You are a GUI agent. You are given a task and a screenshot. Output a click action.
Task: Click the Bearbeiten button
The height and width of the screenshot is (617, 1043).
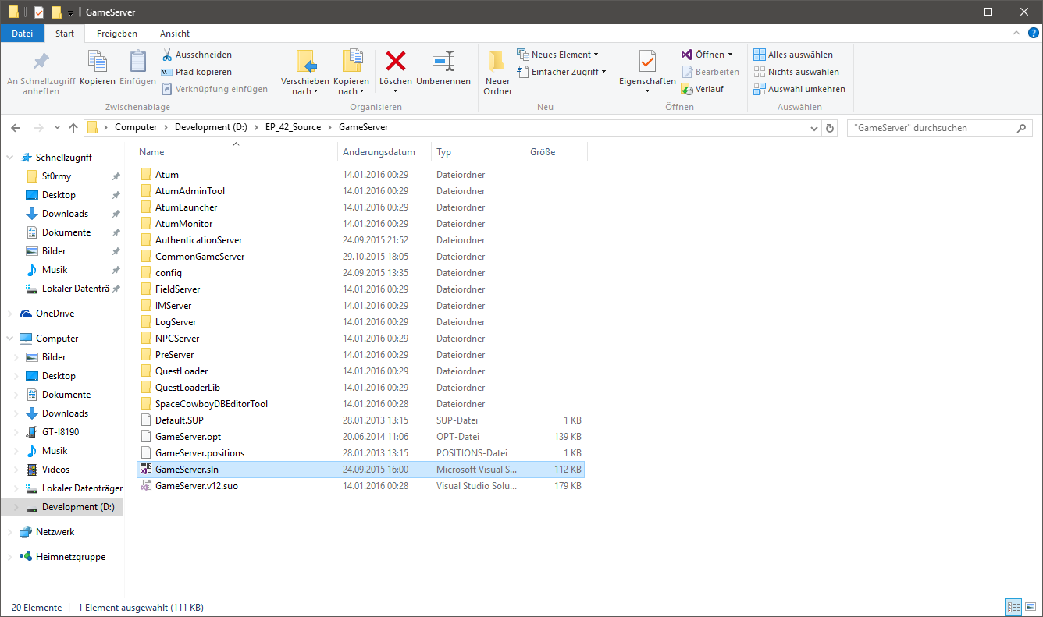pyautogui.click(x=710, y=72)
